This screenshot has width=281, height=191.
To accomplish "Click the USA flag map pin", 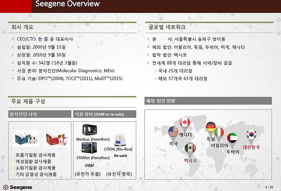I will coord(173,133).
